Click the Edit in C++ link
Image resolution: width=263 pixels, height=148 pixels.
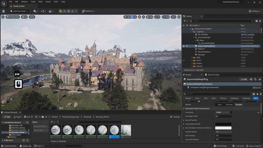pos(256,88)
